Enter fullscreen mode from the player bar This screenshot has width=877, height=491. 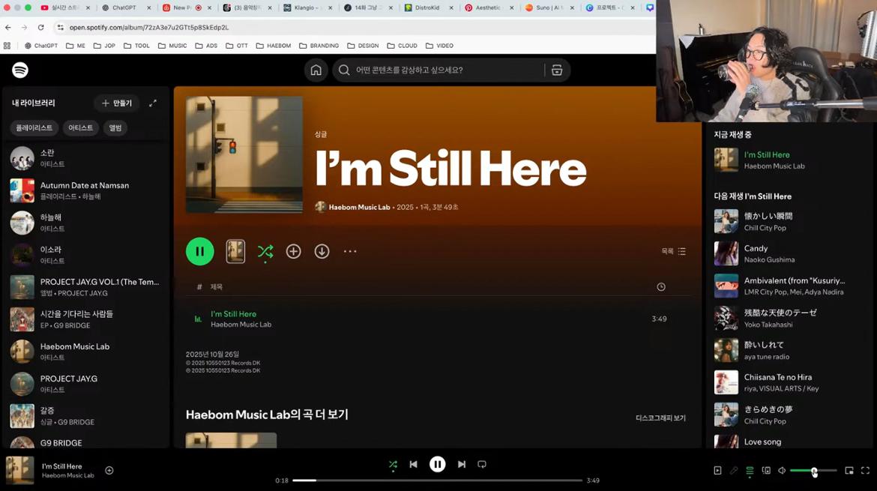click(x=865, y=471)
